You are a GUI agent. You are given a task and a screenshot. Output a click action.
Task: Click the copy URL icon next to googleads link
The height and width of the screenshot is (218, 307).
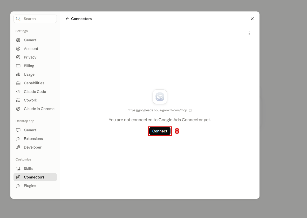click(x=190, y=111)
